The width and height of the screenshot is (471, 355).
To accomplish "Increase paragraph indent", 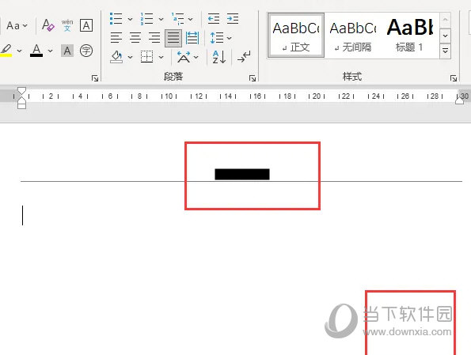I will 233,19.
